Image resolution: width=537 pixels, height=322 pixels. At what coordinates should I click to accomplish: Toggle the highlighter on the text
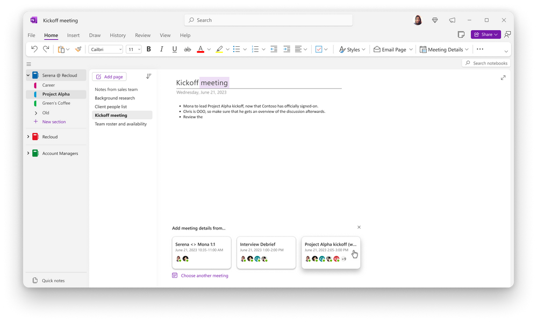tap(220, 49)
